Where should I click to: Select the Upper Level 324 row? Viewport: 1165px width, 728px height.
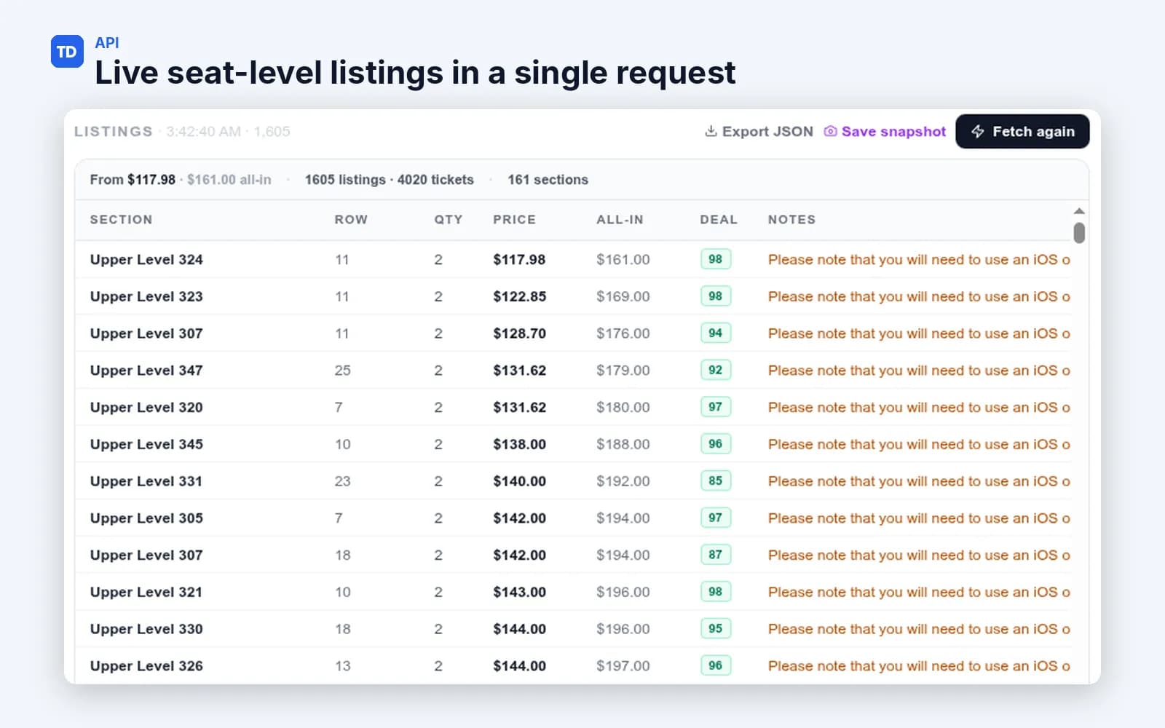[574, 259]
